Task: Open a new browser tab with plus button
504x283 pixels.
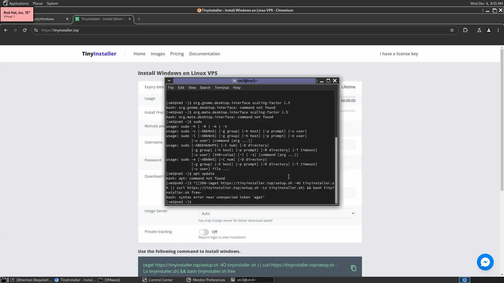Action: pyautogui.click(x=139, y=19)
